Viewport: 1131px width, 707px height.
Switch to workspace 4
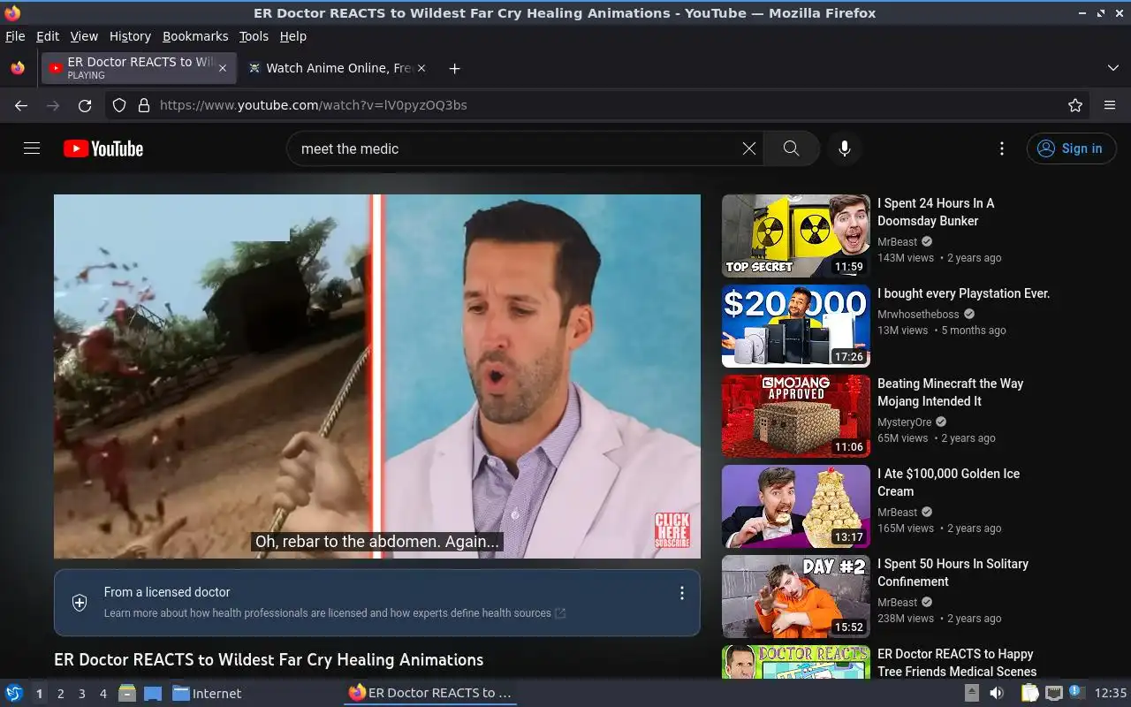click(x=102, y=694)
